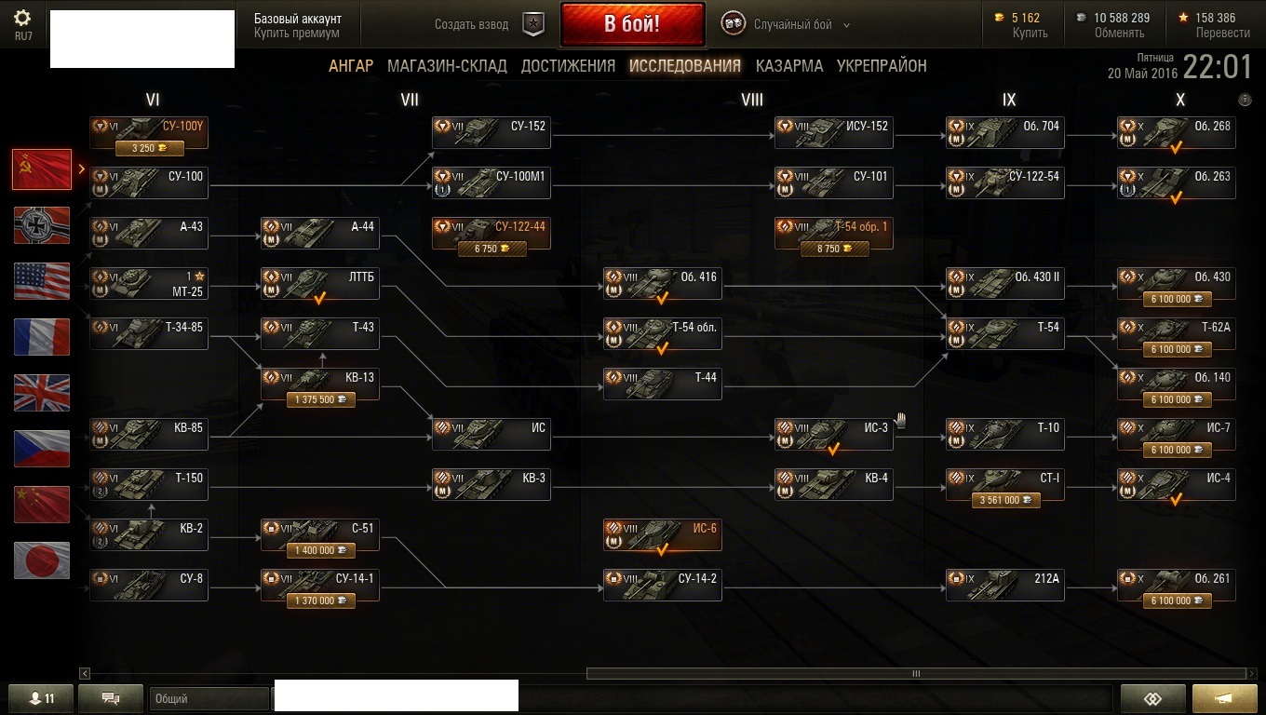
Task: Select the Czech nation flag
Action: click(42, 449)
